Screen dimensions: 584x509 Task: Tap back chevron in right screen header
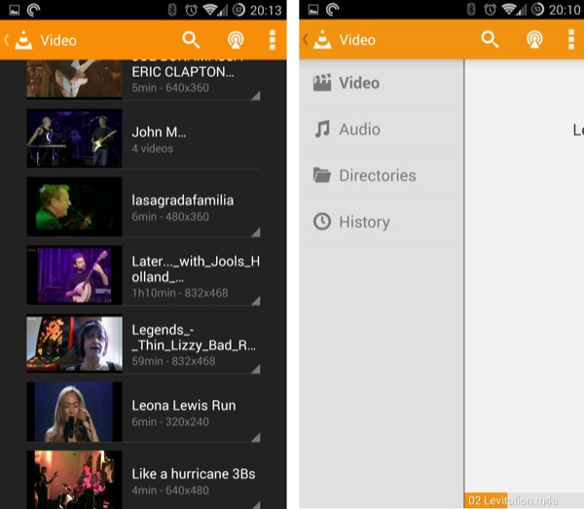pos(305,39)
